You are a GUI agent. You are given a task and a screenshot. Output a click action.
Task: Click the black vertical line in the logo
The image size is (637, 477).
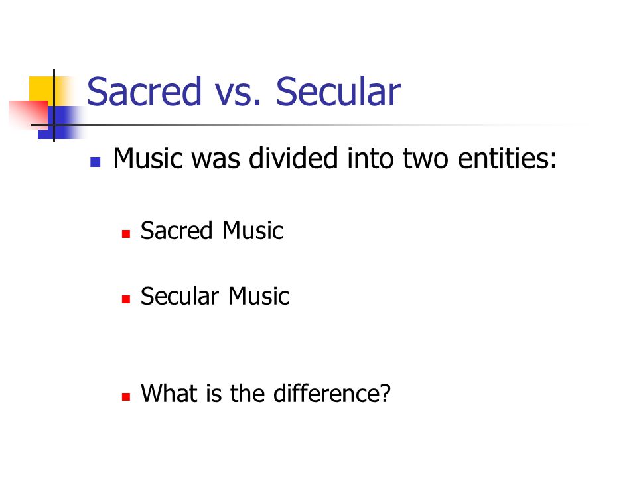[54, 105]
